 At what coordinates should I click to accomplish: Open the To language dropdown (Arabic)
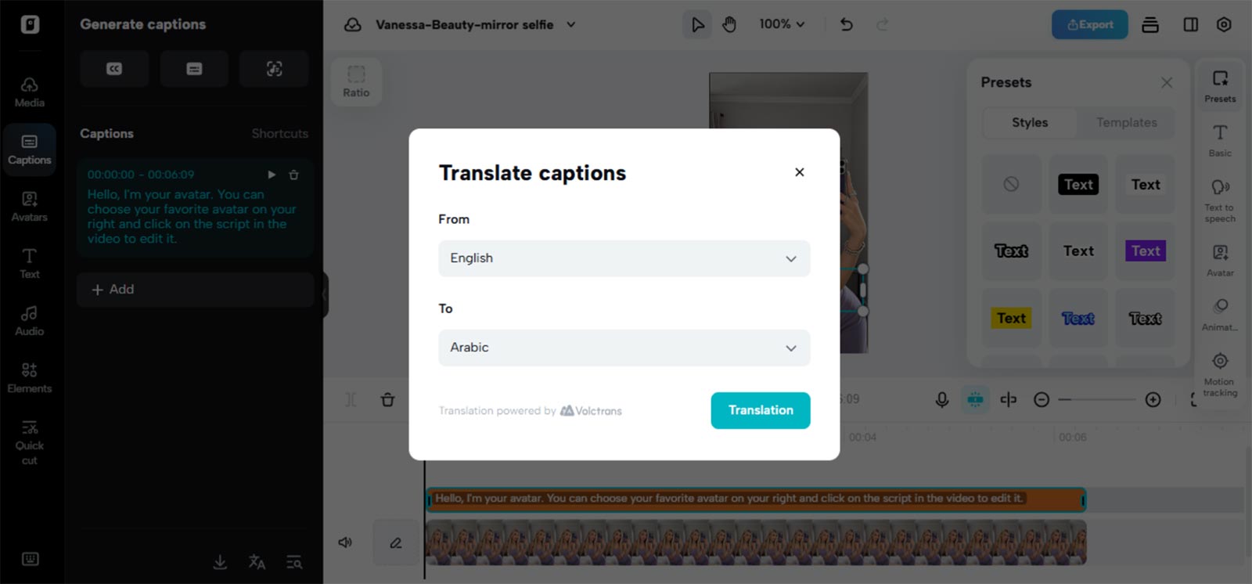coord(624,348)
